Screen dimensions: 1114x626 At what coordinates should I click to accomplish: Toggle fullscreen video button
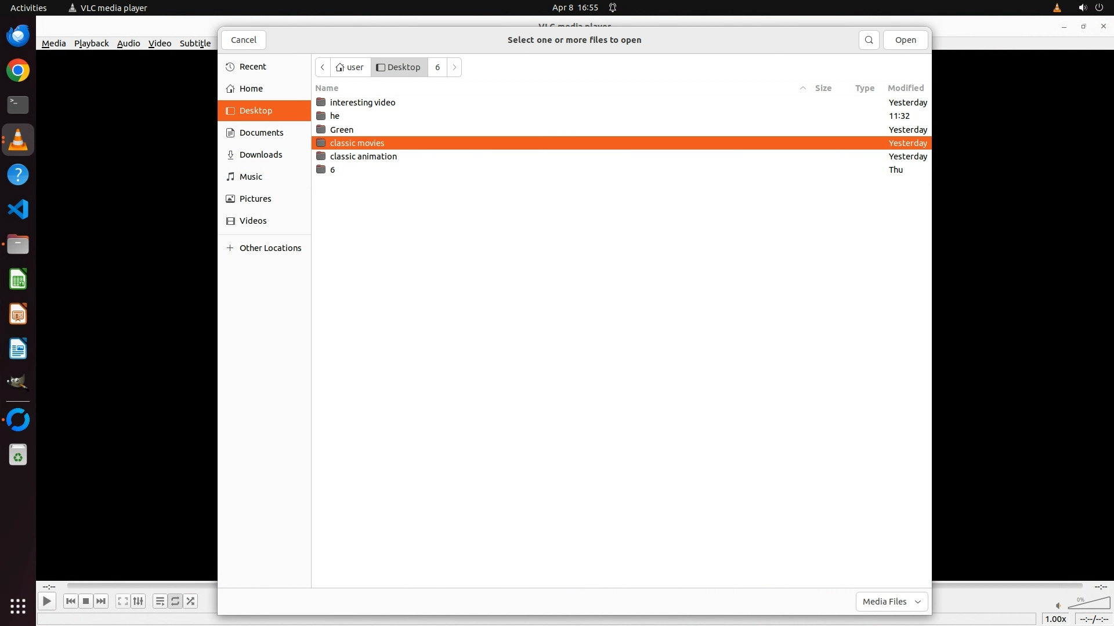122,601
